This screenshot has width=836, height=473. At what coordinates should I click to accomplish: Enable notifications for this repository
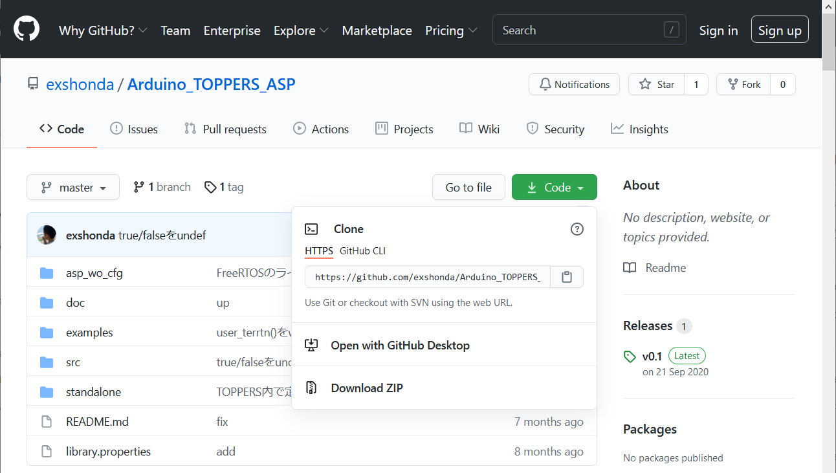click(x=574, y=84)
